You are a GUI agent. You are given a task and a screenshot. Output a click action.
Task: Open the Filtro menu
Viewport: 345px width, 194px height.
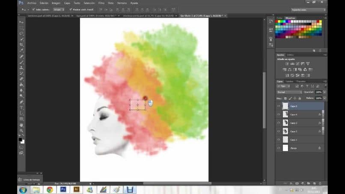click(101, 3)
